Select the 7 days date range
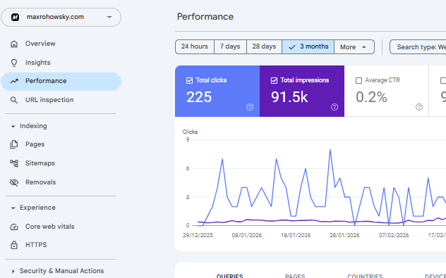 coord(230,47)
